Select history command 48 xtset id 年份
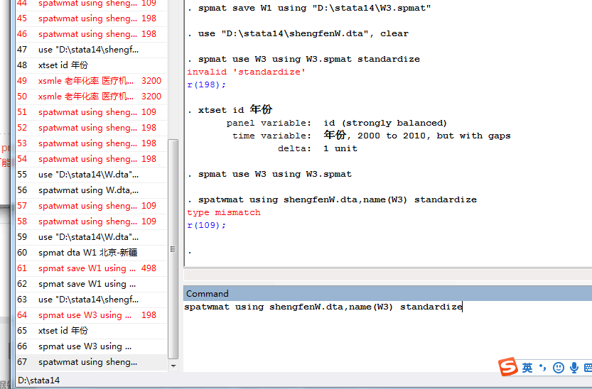 pyautogui.click(x=92, y=65)
